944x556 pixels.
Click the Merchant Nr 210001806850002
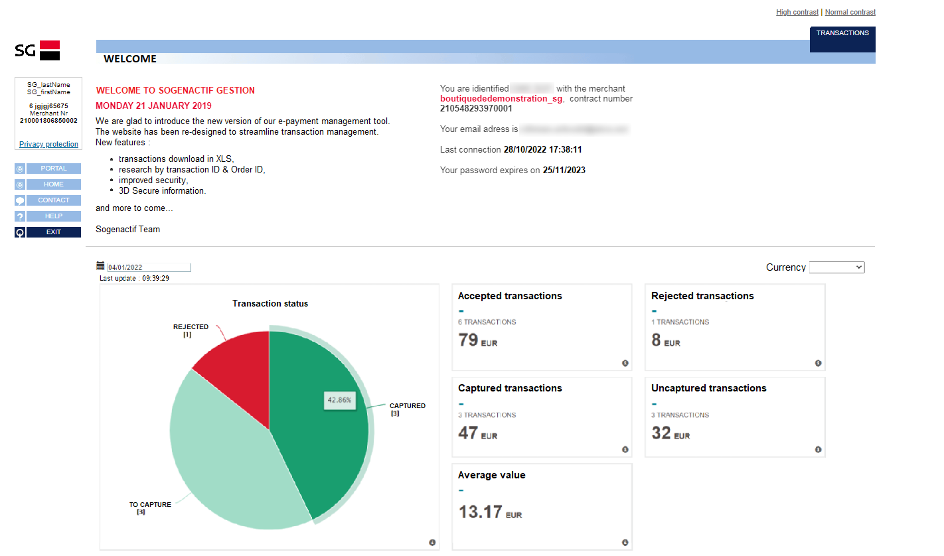pos(48,121)
